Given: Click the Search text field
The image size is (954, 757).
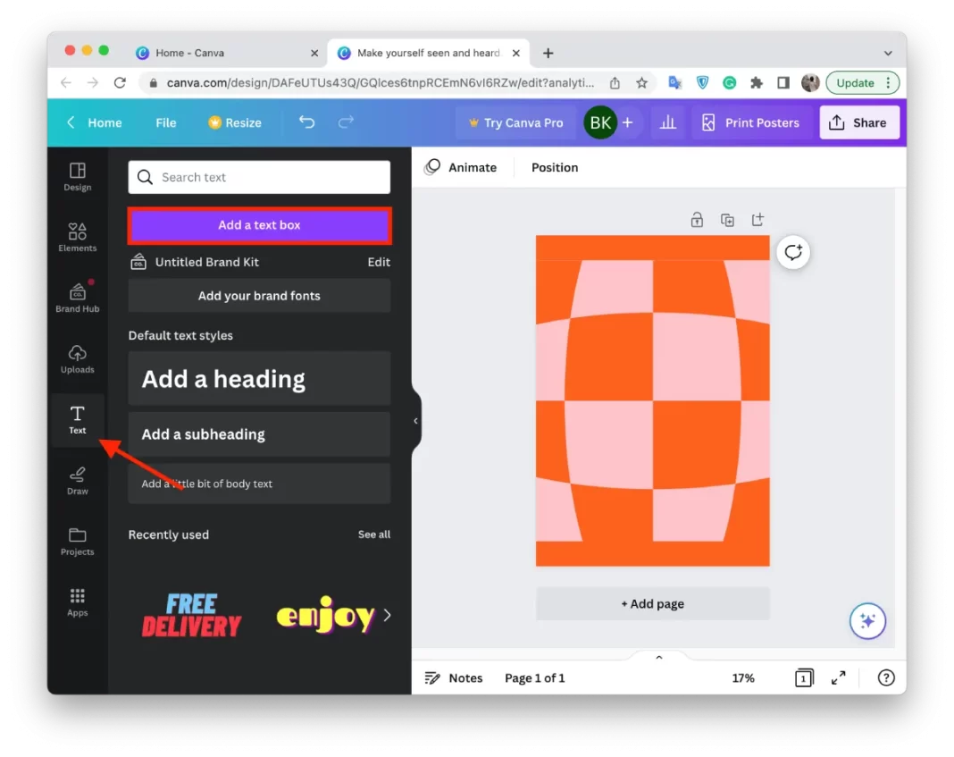Looking at the screenshot, I should 259,177.
